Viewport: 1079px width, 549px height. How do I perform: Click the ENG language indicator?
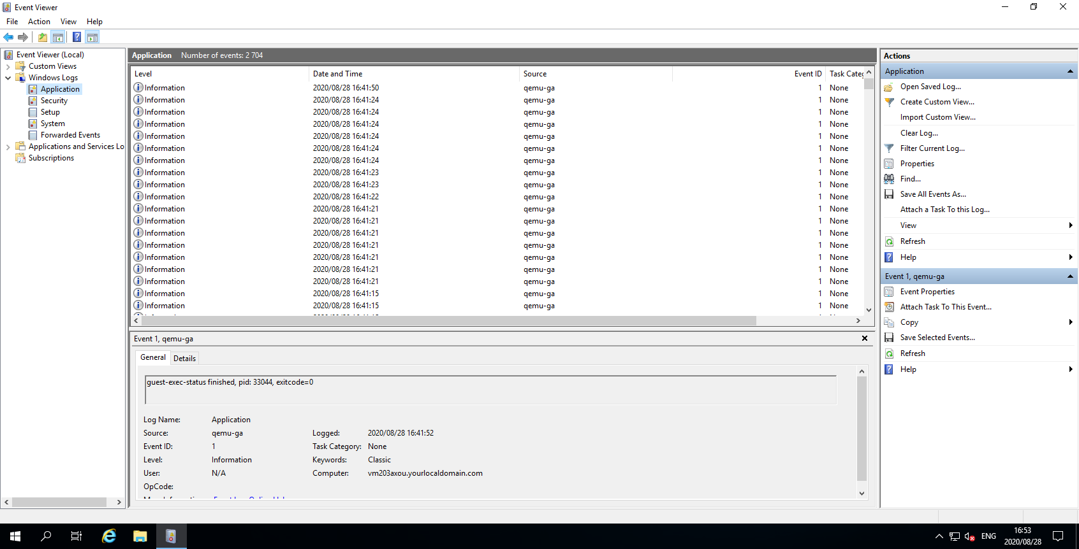[988, 536]
